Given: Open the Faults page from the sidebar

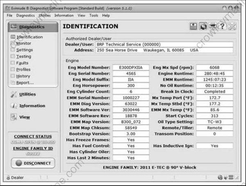Looking at the screenshot, I should point(22,63).
